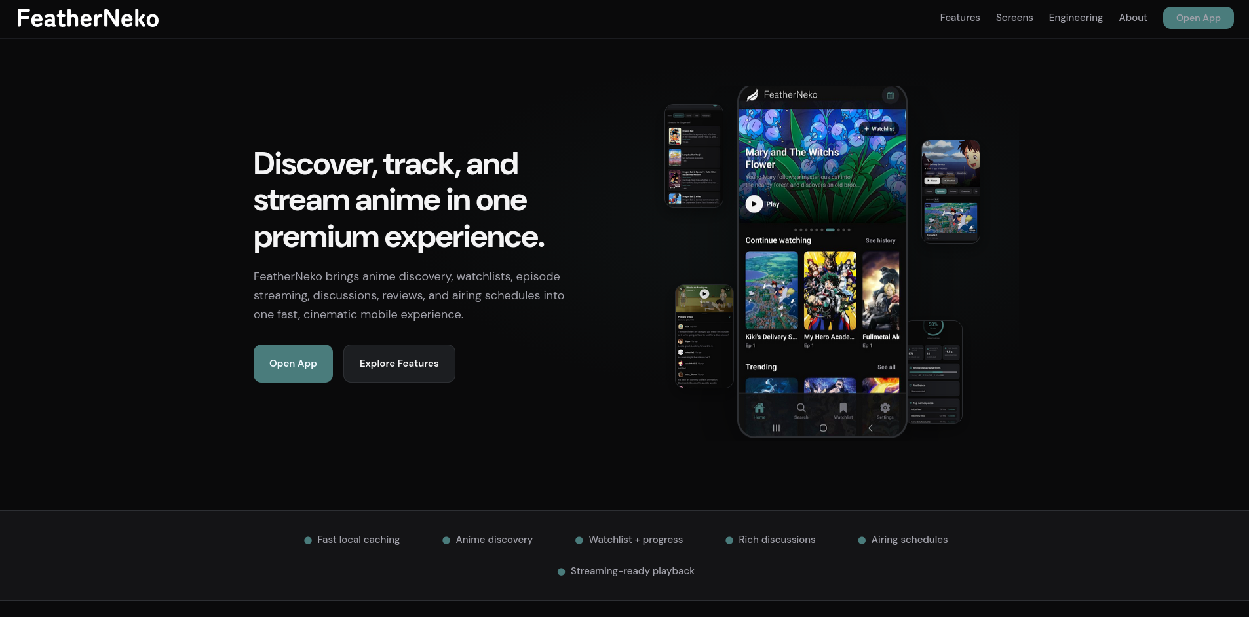Click the Kiki's detail screen thumbnail
Screen dimensions: 1249x617
pos(950,191)
